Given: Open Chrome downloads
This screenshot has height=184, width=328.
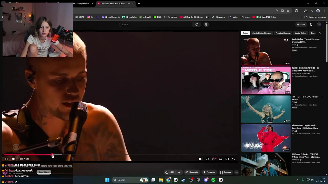Looking at the screenshot, I should [x=306, y=11].
